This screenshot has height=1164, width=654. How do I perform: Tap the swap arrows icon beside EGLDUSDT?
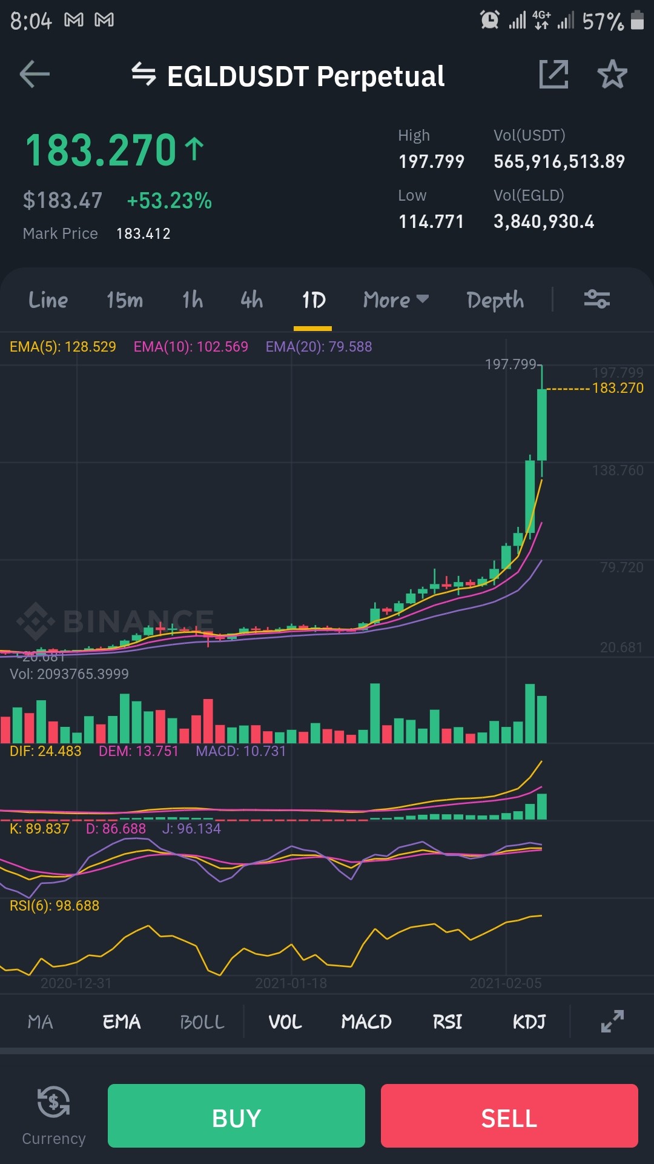pyautogui.click(x=144, y=75)
